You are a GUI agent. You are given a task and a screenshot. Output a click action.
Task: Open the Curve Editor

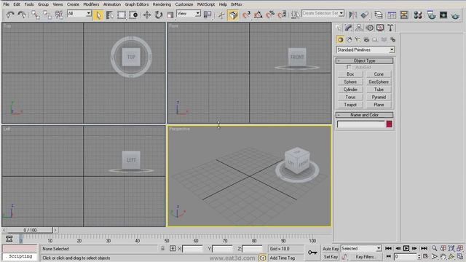(392, 15)
